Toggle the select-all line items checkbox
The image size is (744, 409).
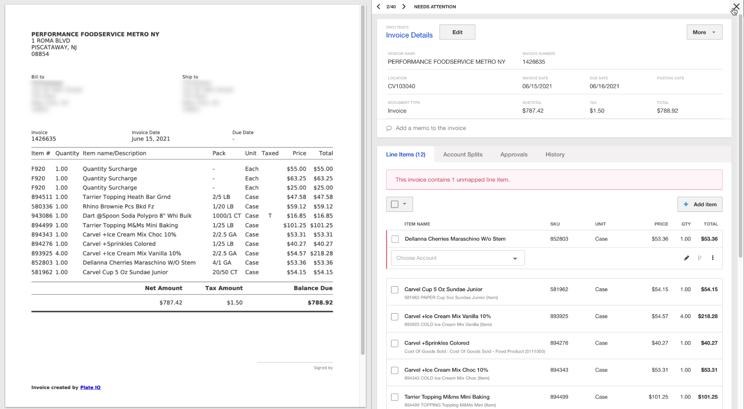(x=395, y=204)
